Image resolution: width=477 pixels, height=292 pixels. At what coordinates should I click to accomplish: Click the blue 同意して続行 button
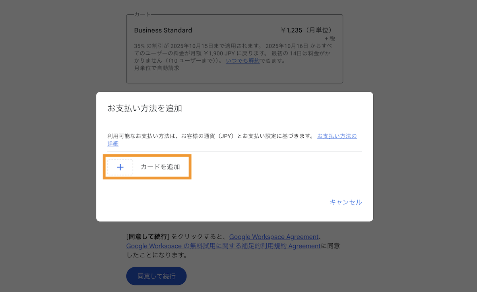point(157,276)
